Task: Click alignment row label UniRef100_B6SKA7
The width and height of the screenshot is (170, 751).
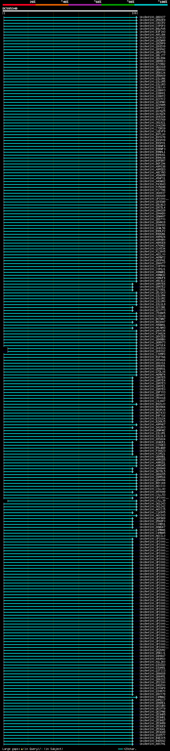Action: point(152,322)
